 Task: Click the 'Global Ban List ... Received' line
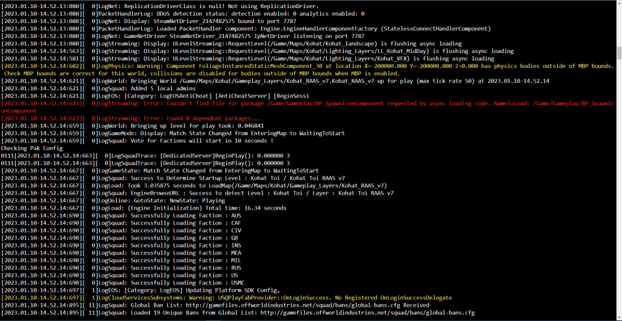click(x=215, y=305)
